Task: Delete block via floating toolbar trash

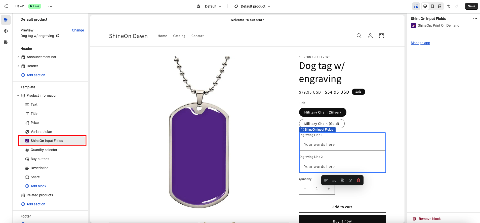Action: [x=358, y=180]
